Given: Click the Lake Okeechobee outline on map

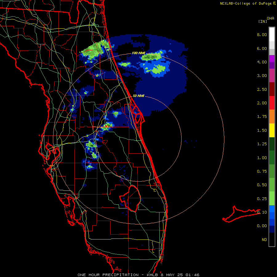Looking at the screenshot, I should [x=131, y=199].
